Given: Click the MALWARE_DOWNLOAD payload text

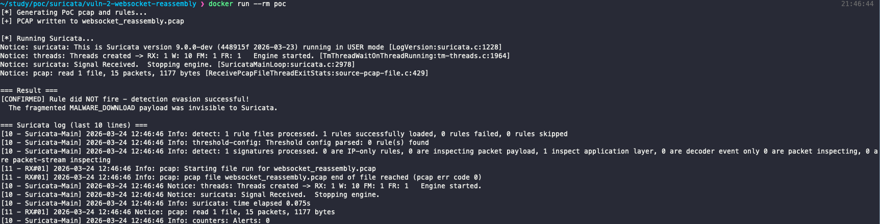Looking at the screenshot, I should click(102, 108).
